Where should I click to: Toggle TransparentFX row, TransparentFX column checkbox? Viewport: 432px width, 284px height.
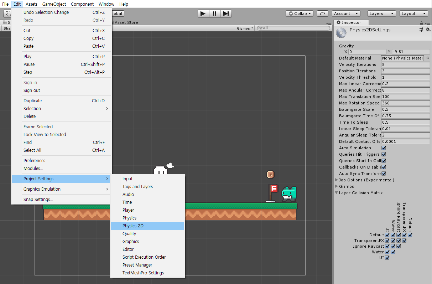tap(405, 241)
